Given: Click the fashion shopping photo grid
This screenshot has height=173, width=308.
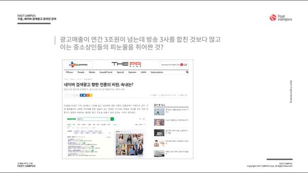Looking at the screenshot, I should point(129,144).
